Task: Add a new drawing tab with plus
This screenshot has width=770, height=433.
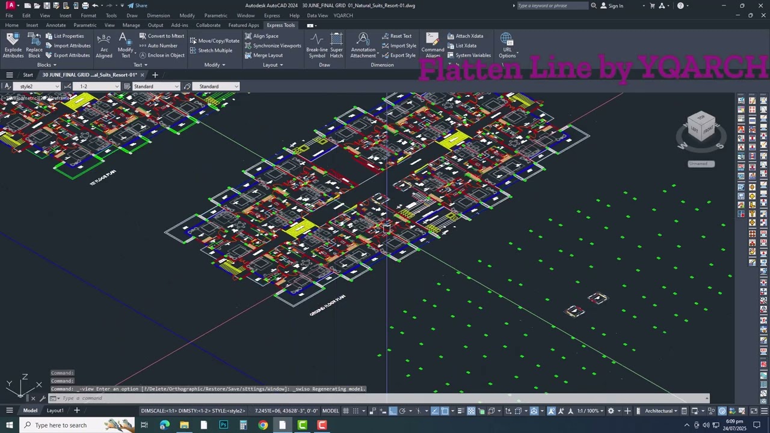Action: 155,75
